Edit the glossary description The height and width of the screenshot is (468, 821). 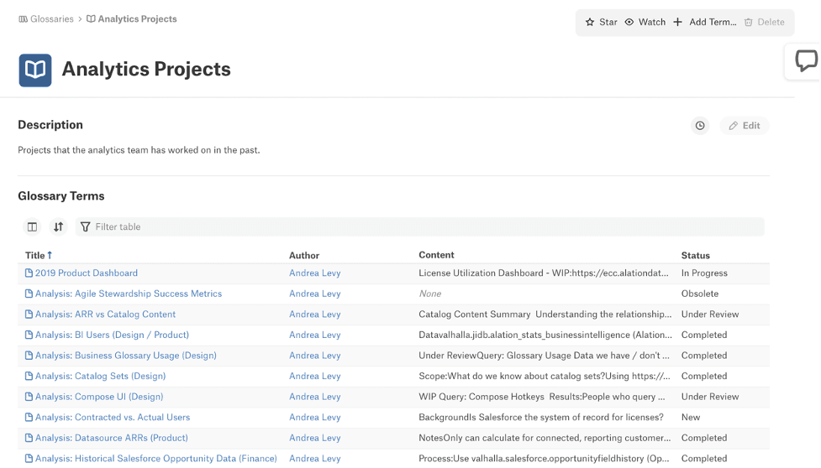(744, 126)
